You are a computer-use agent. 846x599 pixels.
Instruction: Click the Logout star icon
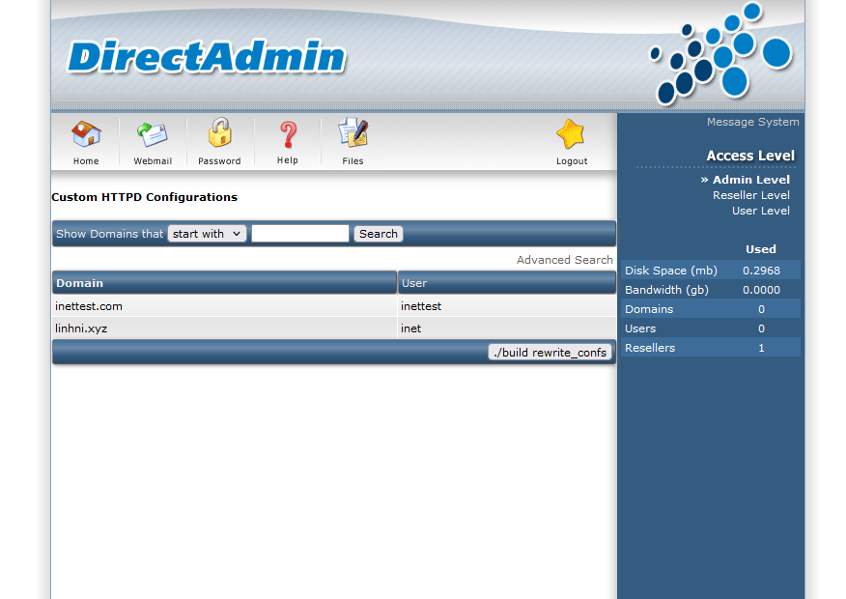[571, 134]
